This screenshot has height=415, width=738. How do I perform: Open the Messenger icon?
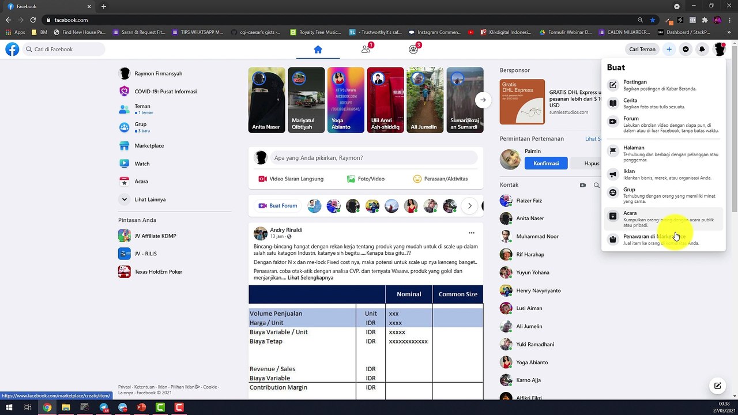[x=686, y=49]
